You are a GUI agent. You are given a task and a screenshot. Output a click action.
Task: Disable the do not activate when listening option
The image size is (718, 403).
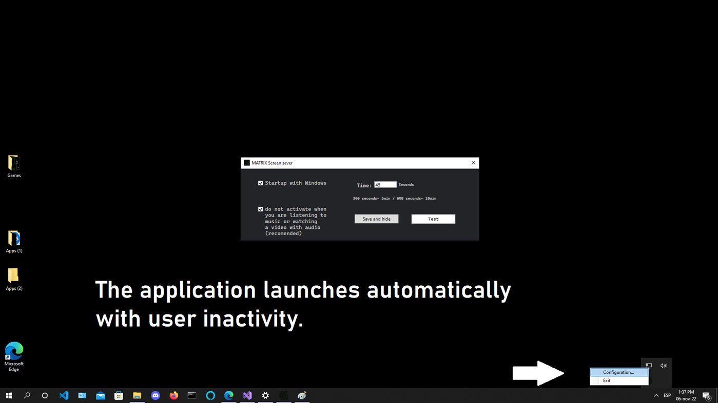(x=260, y=209)
